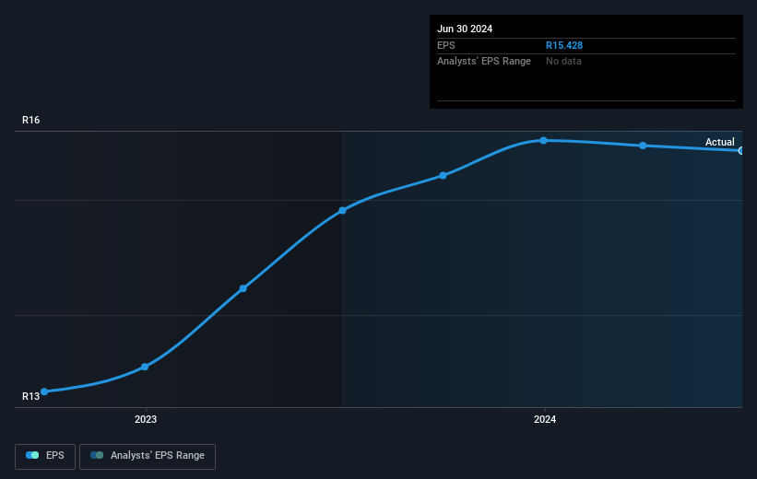Select the third EPS data point on rising curve
Screen dimensions: 757x479
tap(243, 288)
